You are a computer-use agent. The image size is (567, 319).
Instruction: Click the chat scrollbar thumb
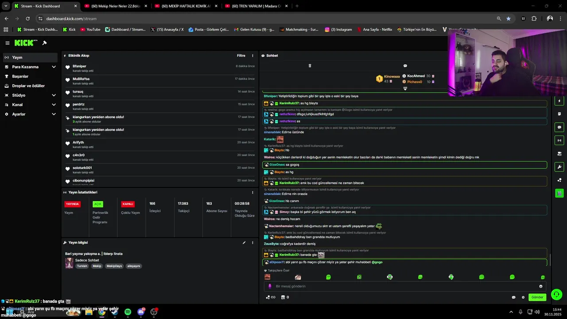click(550, 260)
